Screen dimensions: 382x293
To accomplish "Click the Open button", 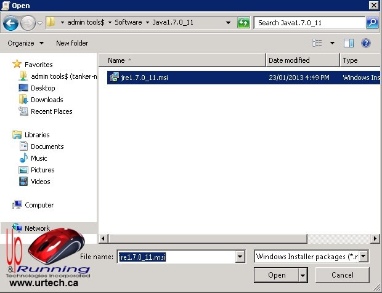I will coord(277,275).
